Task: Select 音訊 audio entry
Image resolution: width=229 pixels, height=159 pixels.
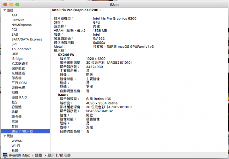Action: (x=15, y=126)
